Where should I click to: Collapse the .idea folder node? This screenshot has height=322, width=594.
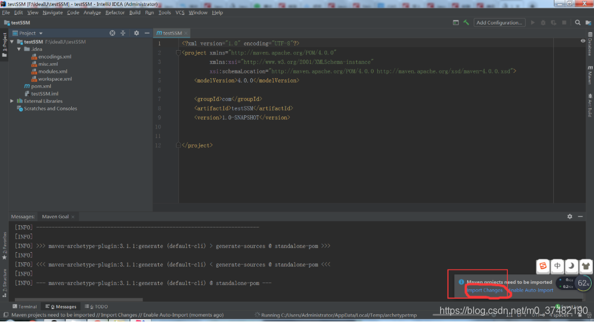point(19,49)
